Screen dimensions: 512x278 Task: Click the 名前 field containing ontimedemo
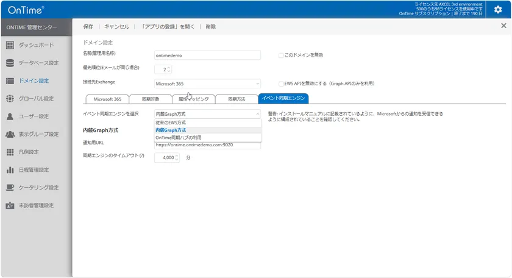click(x=207, y=55)
